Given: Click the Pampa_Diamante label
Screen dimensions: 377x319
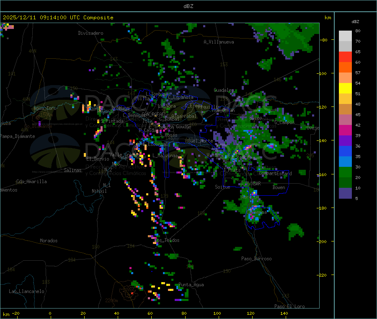Looking at the screenshot, I should pyautogui.click(x=17, y=136).
